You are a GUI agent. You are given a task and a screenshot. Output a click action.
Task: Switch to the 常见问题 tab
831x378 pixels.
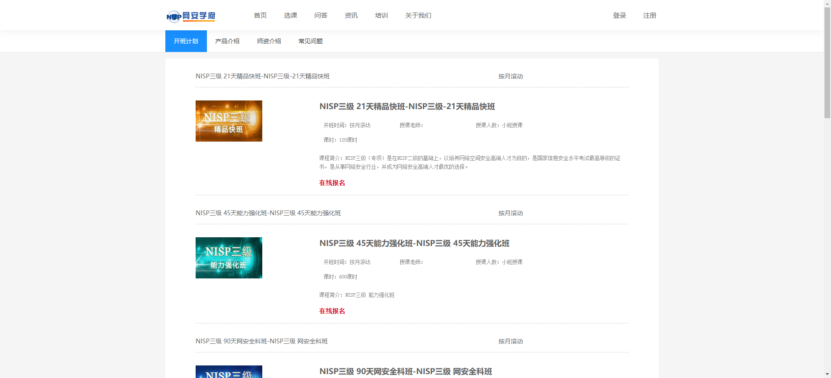(310, 41)
